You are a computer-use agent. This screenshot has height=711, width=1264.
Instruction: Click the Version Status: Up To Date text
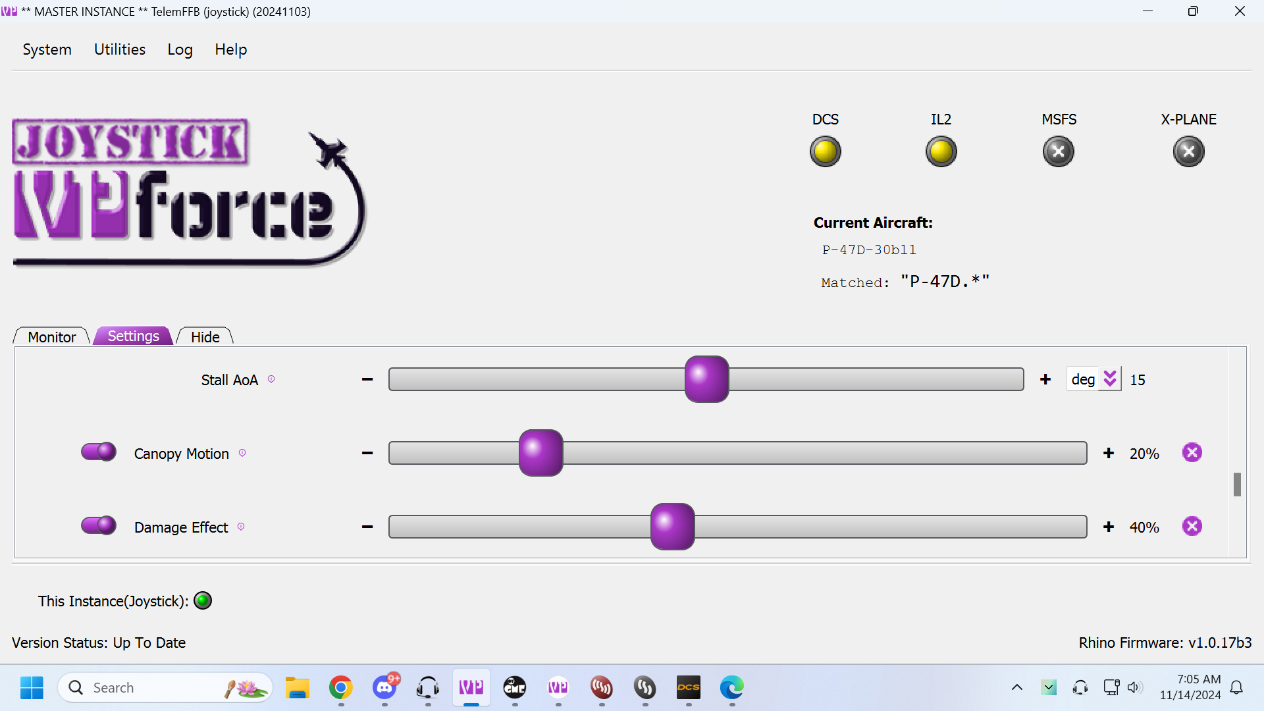[x=99, y=643]
